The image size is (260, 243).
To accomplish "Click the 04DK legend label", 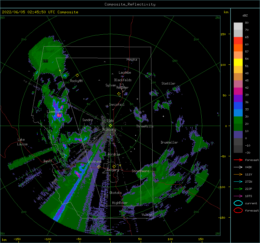I will (x=248, y=167).
